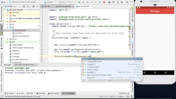Choose reasonPhrase from autocomplete list
The height and width of the screenshot is (99, 176).
[112, 62]
